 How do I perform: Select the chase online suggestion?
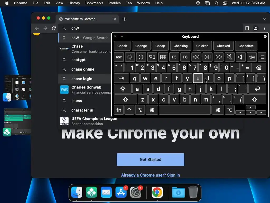pos(85,69)
